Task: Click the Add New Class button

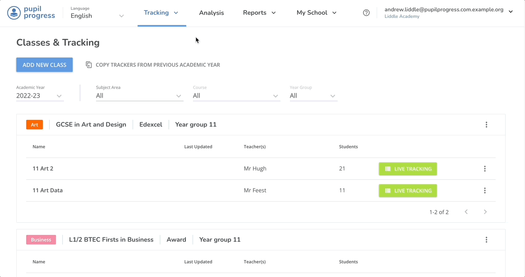Action: (44, 65)
